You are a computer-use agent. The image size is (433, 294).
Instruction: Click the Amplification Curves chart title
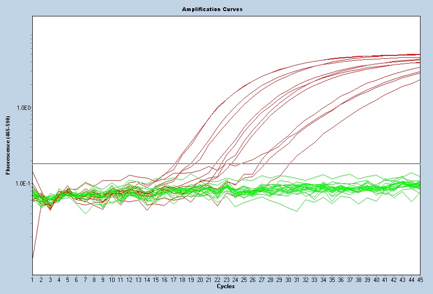click(212, 9)
